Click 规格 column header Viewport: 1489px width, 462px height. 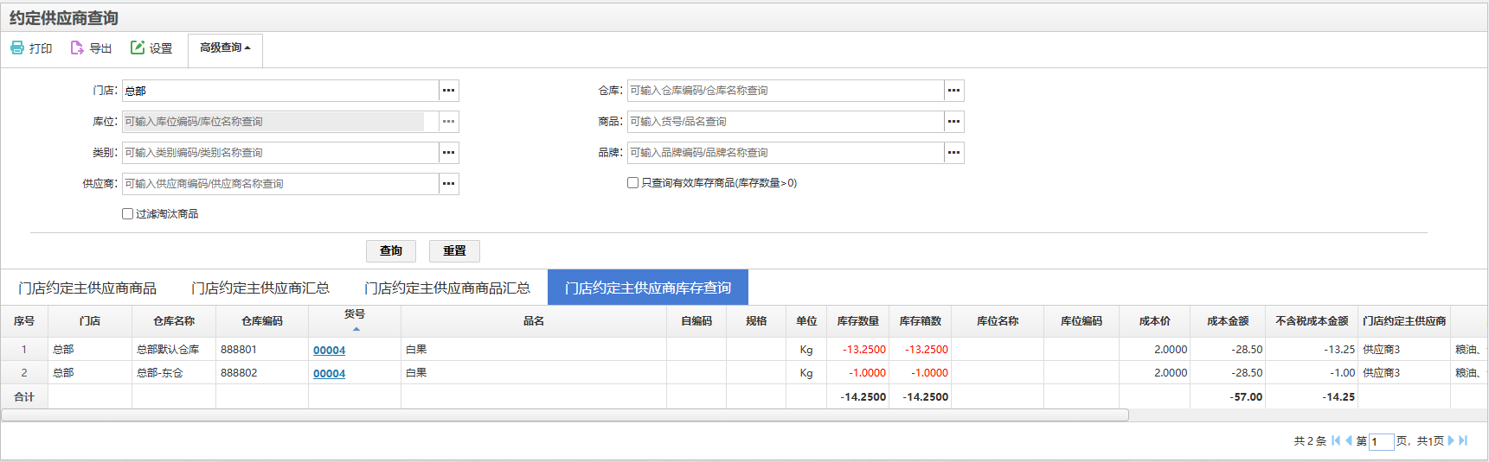756,321
